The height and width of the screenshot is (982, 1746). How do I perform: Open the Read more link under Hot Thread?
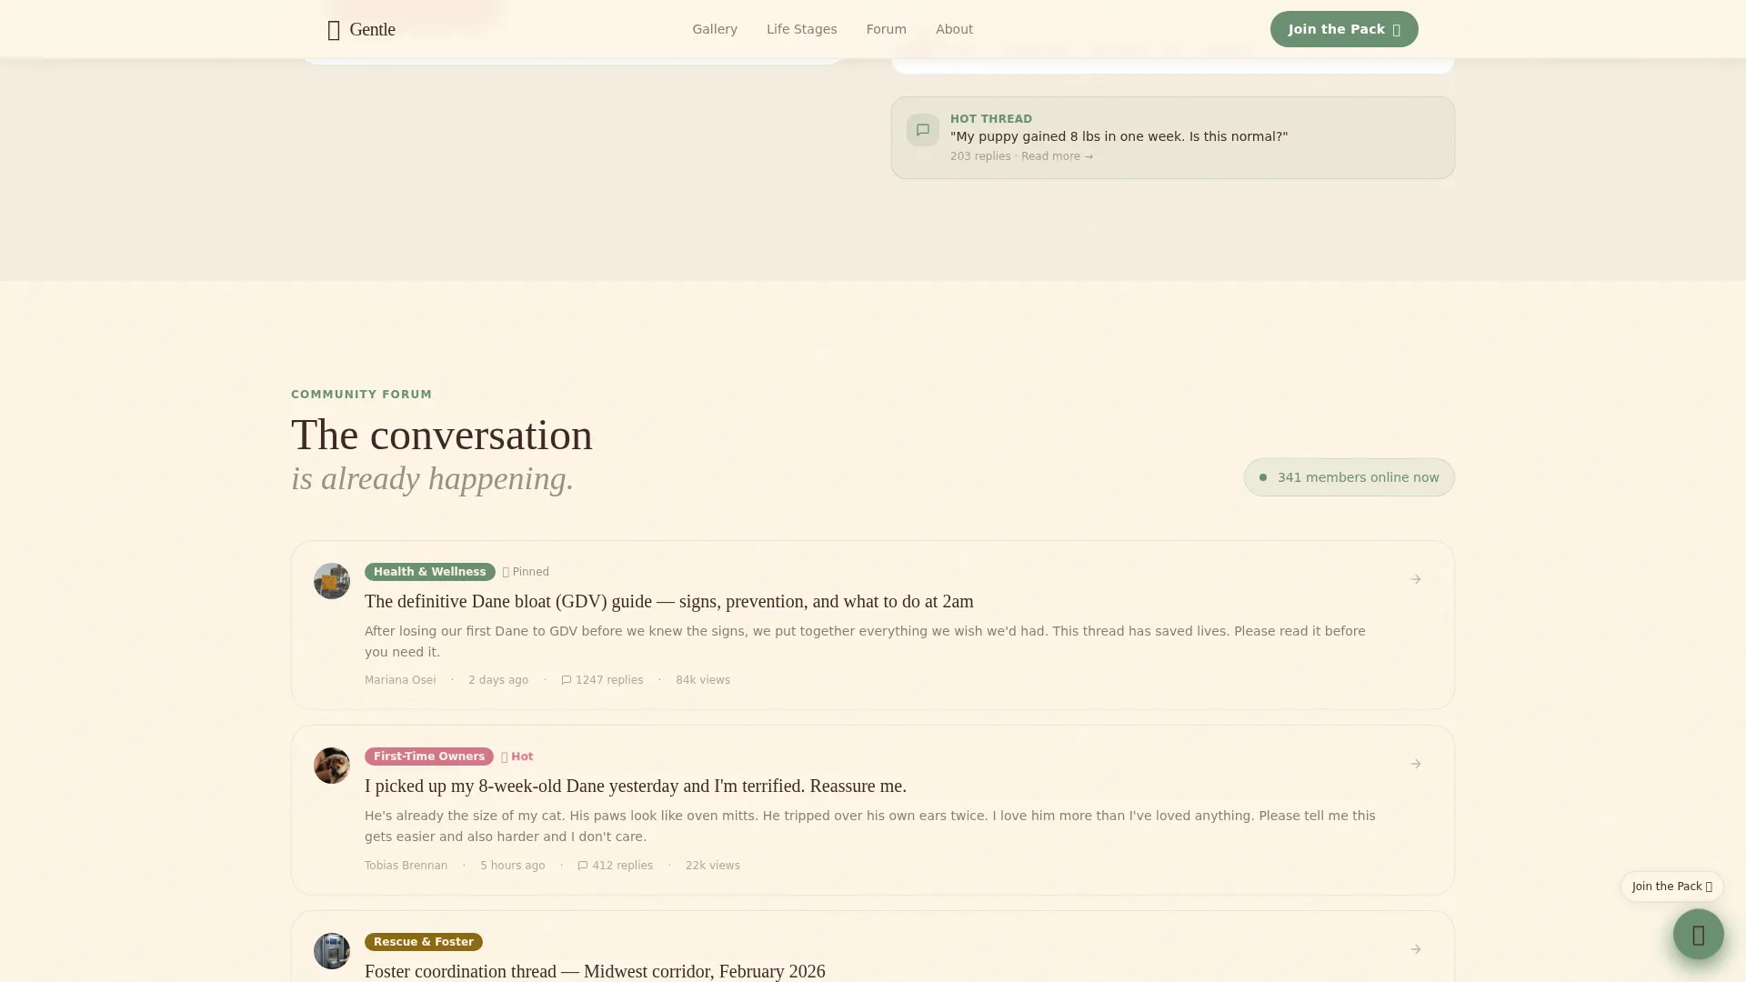click(1057, 156)
